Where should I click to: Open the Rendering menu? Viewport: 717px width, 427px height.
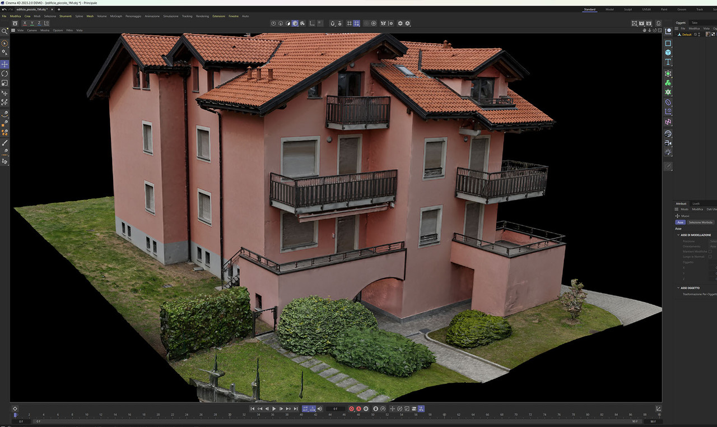coord(202,16)
